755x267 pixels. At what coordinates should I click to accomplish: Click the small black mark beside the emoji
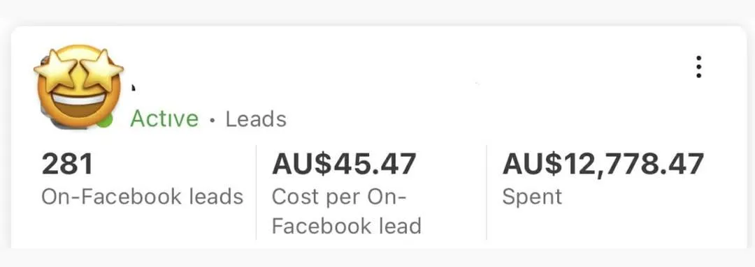click(x=134, y=87)
